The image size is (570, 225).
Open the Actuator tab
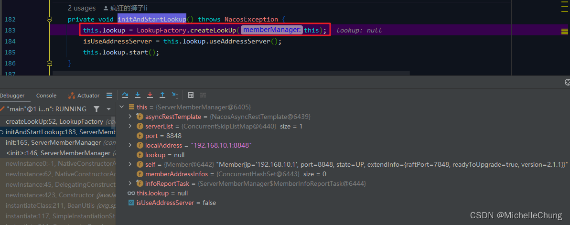pyautogui.click(x=84, y=96)
